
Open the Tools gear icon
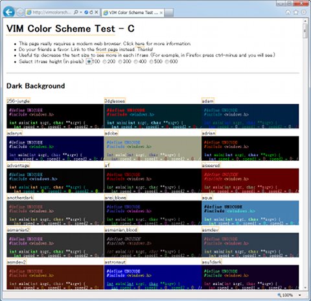pyautogui.click(x=303, y=12)
